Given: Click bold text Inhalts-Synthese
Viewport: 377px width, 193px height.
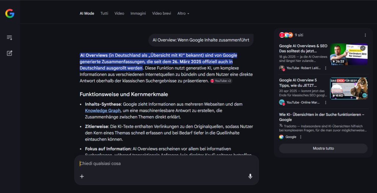Looking at the screenshot, I should pyautogui.click(x=103, y=104).
